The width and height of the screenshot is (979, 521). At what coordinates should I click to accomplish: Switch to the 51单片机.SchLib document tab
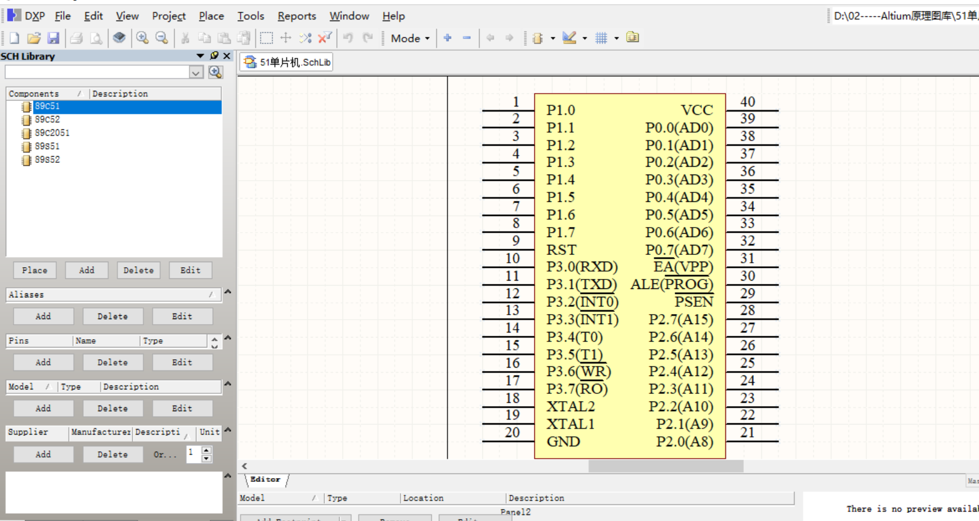click(x=286, y=62)
